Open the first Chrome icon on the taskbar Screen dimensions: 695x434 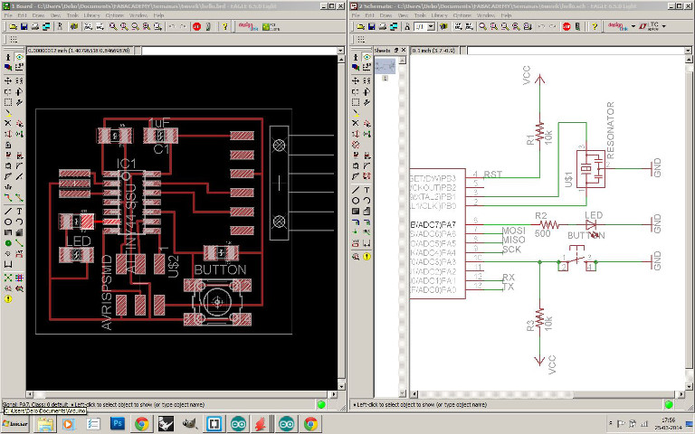coord(142,424)
